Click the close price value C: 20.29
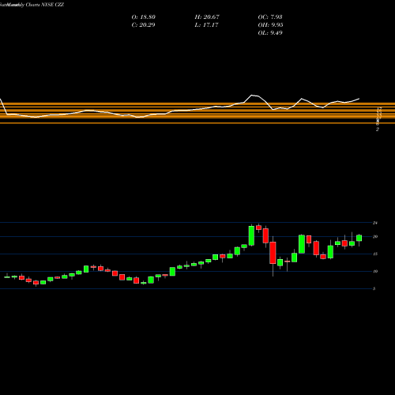 (144, 25)
